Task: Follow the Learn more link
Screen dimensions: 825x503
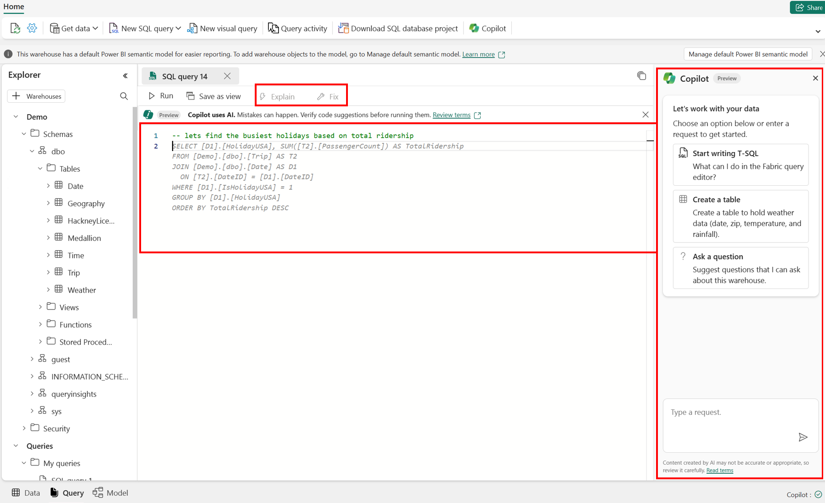Action: pos(478,54)
